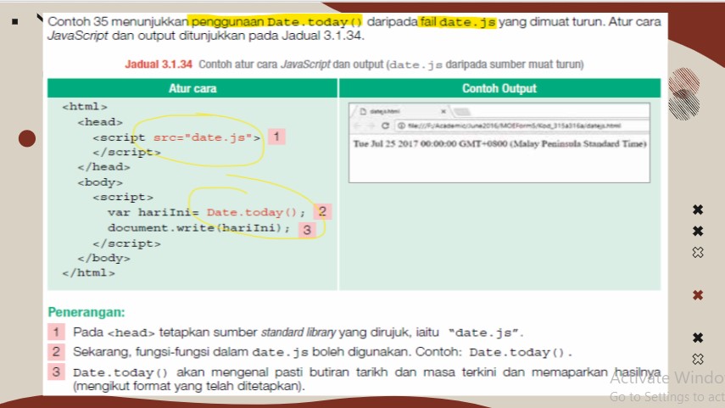This screenshot has width=725, height=408.
Task: Click the closing </html> code line
Action: [x=88, y=273]
